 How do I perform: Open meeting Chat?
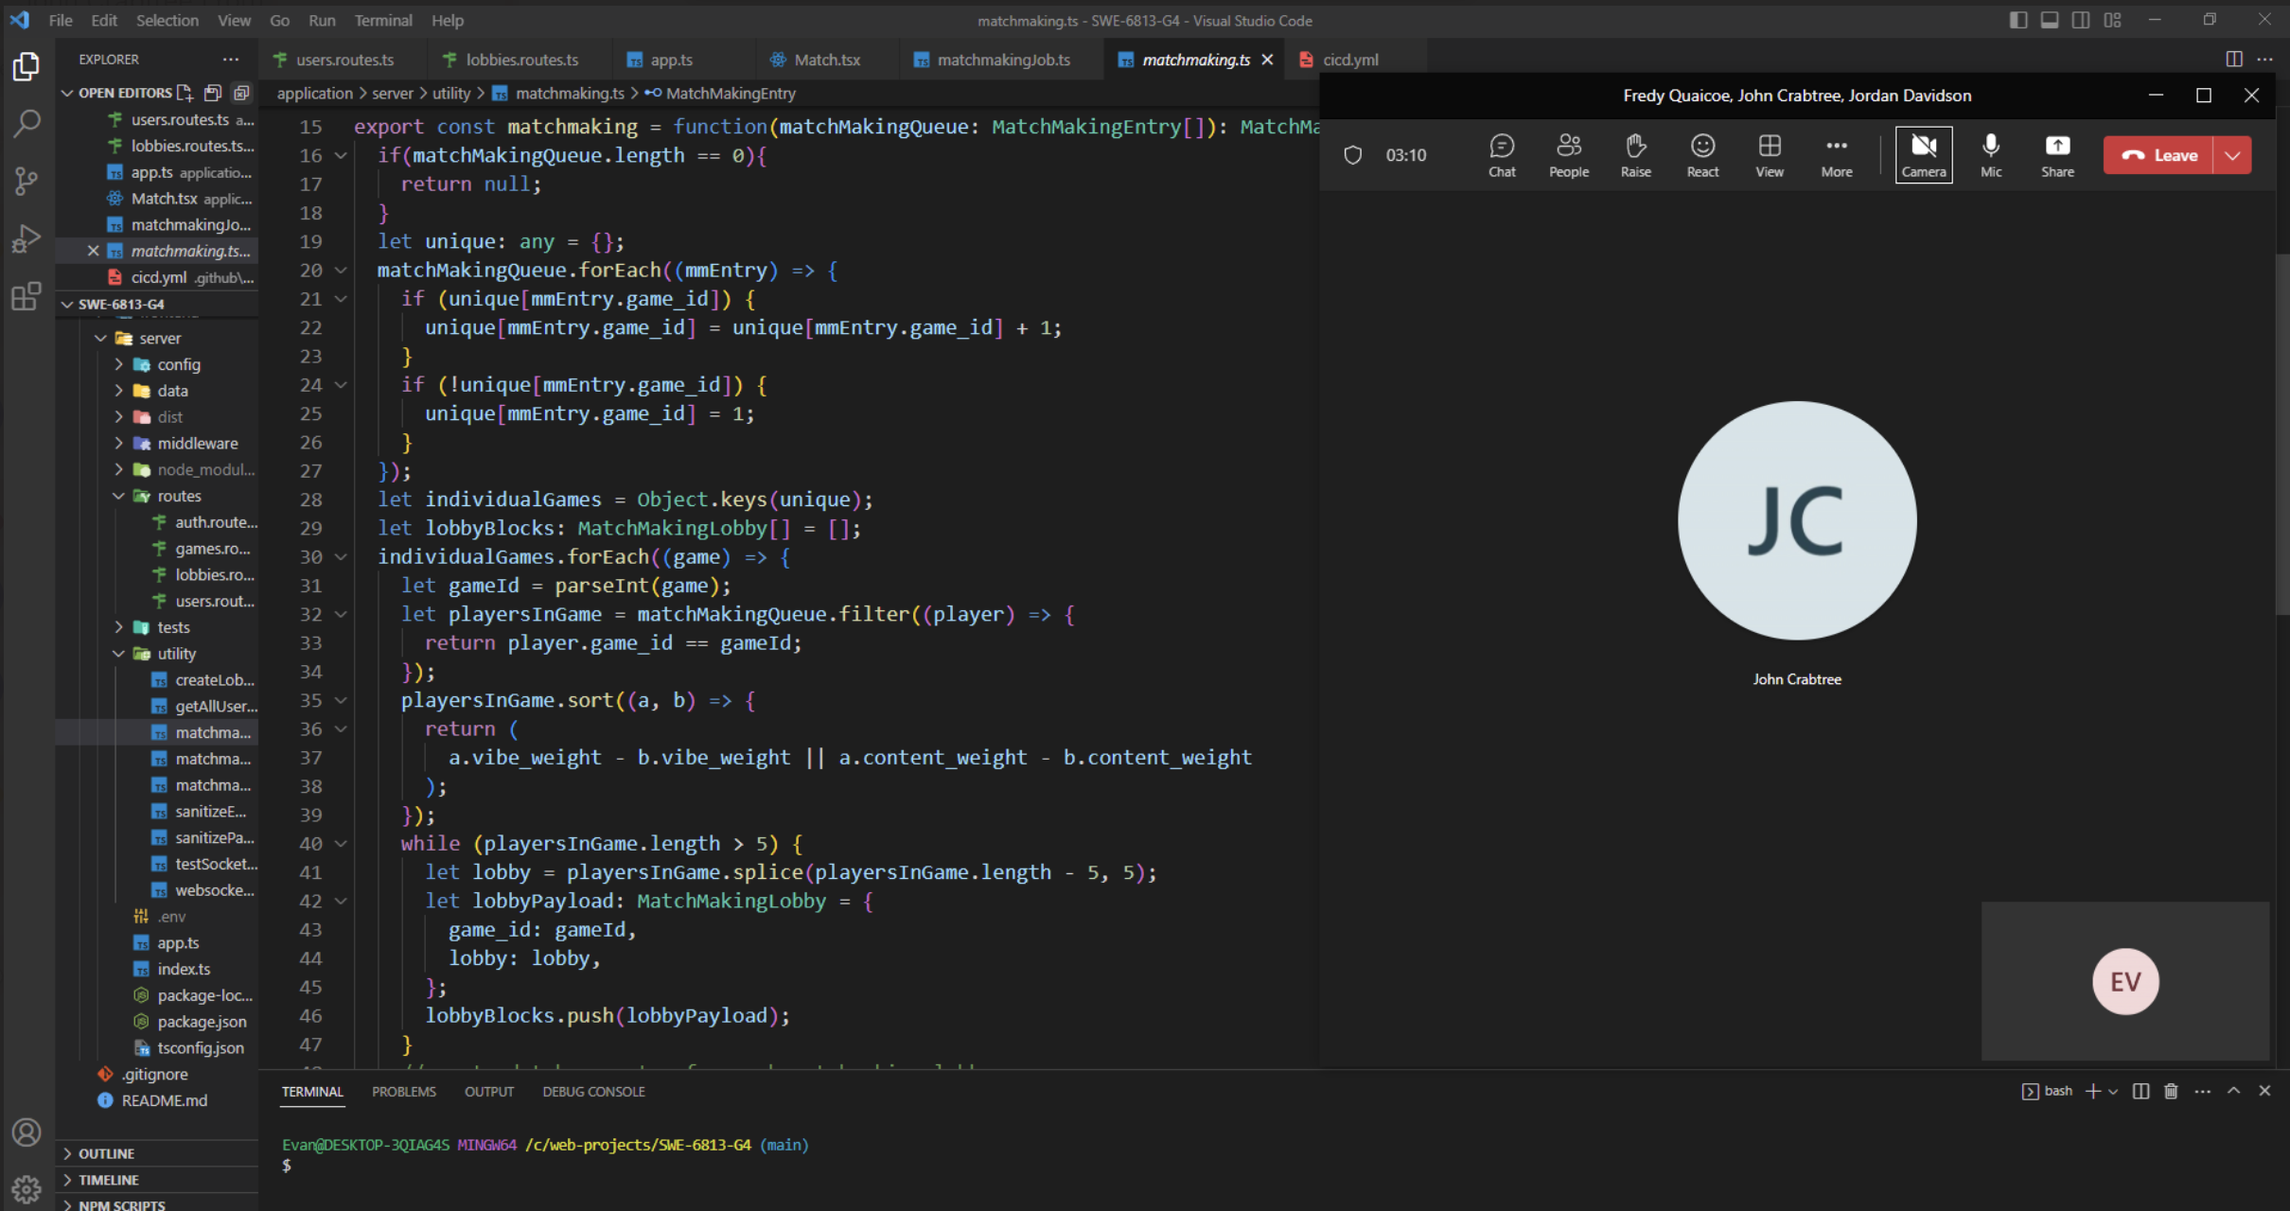pyautogui.click(x=1501, y=153)
